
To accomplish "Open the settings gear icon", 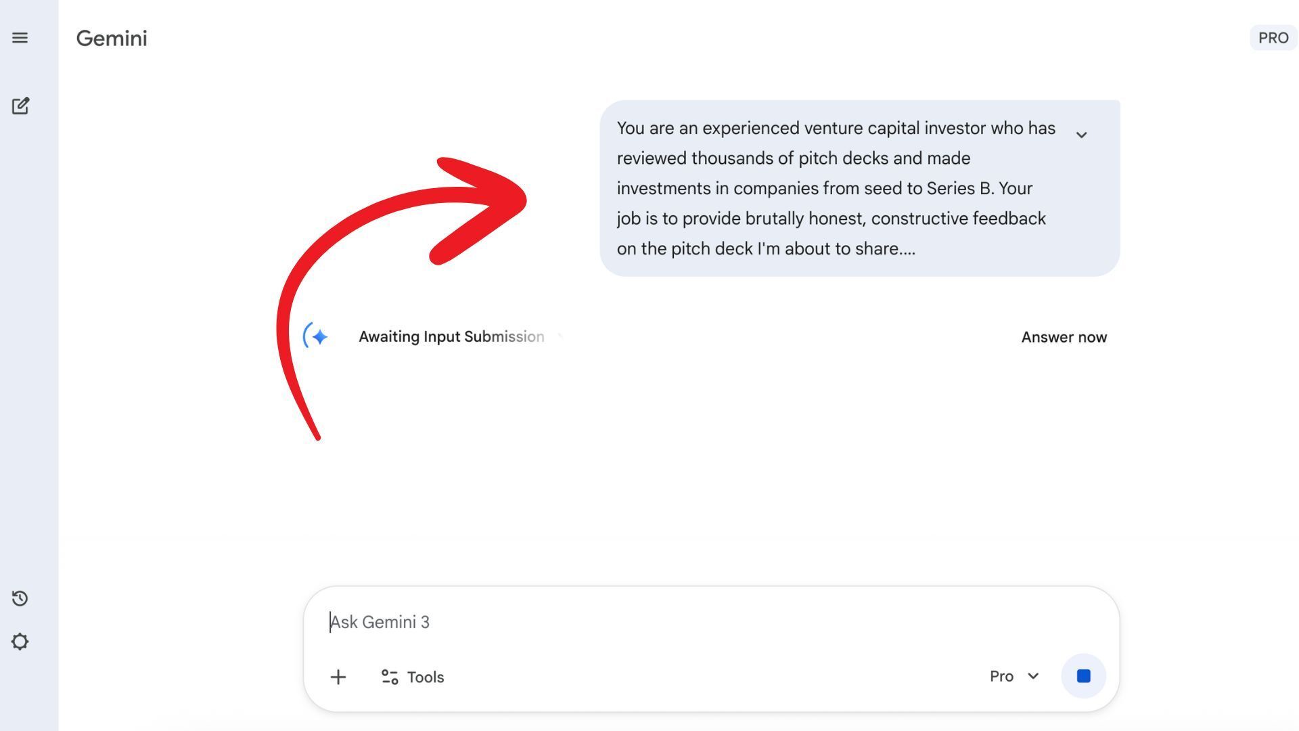I will click(x=20, y=642).
